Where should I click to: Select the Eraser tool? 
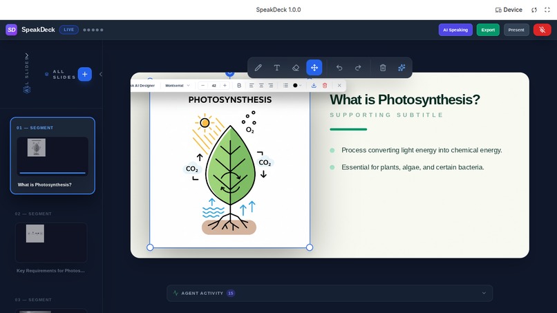coord(296,68)
